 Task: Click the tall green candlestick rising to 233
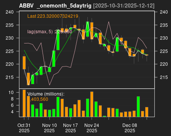tap(58, 40)
